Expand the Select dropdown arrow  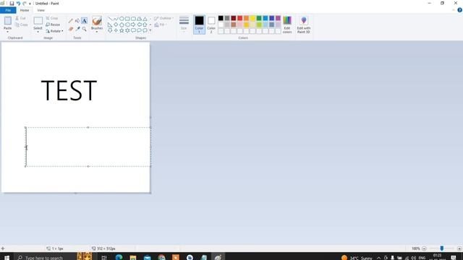click(x=38, y=32)
